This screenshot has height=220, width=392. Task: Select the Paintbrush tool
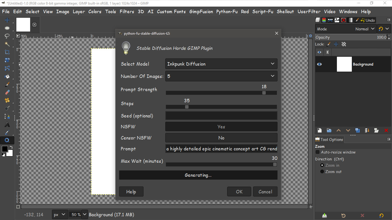[7, 84]
